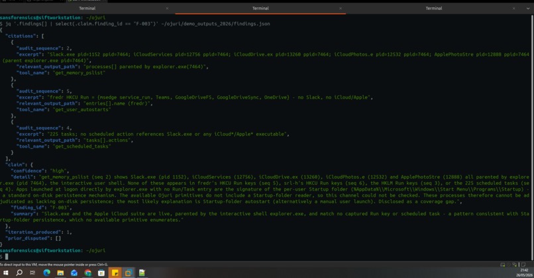Switch to Terminal tab right of active tab

433,8
